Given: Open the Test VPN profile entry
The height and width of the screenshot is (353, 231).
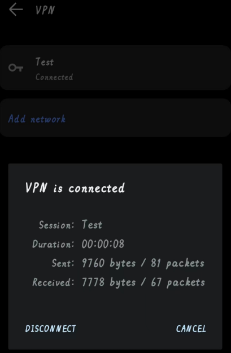Looking at the screenshot, I should coord(115,68).
